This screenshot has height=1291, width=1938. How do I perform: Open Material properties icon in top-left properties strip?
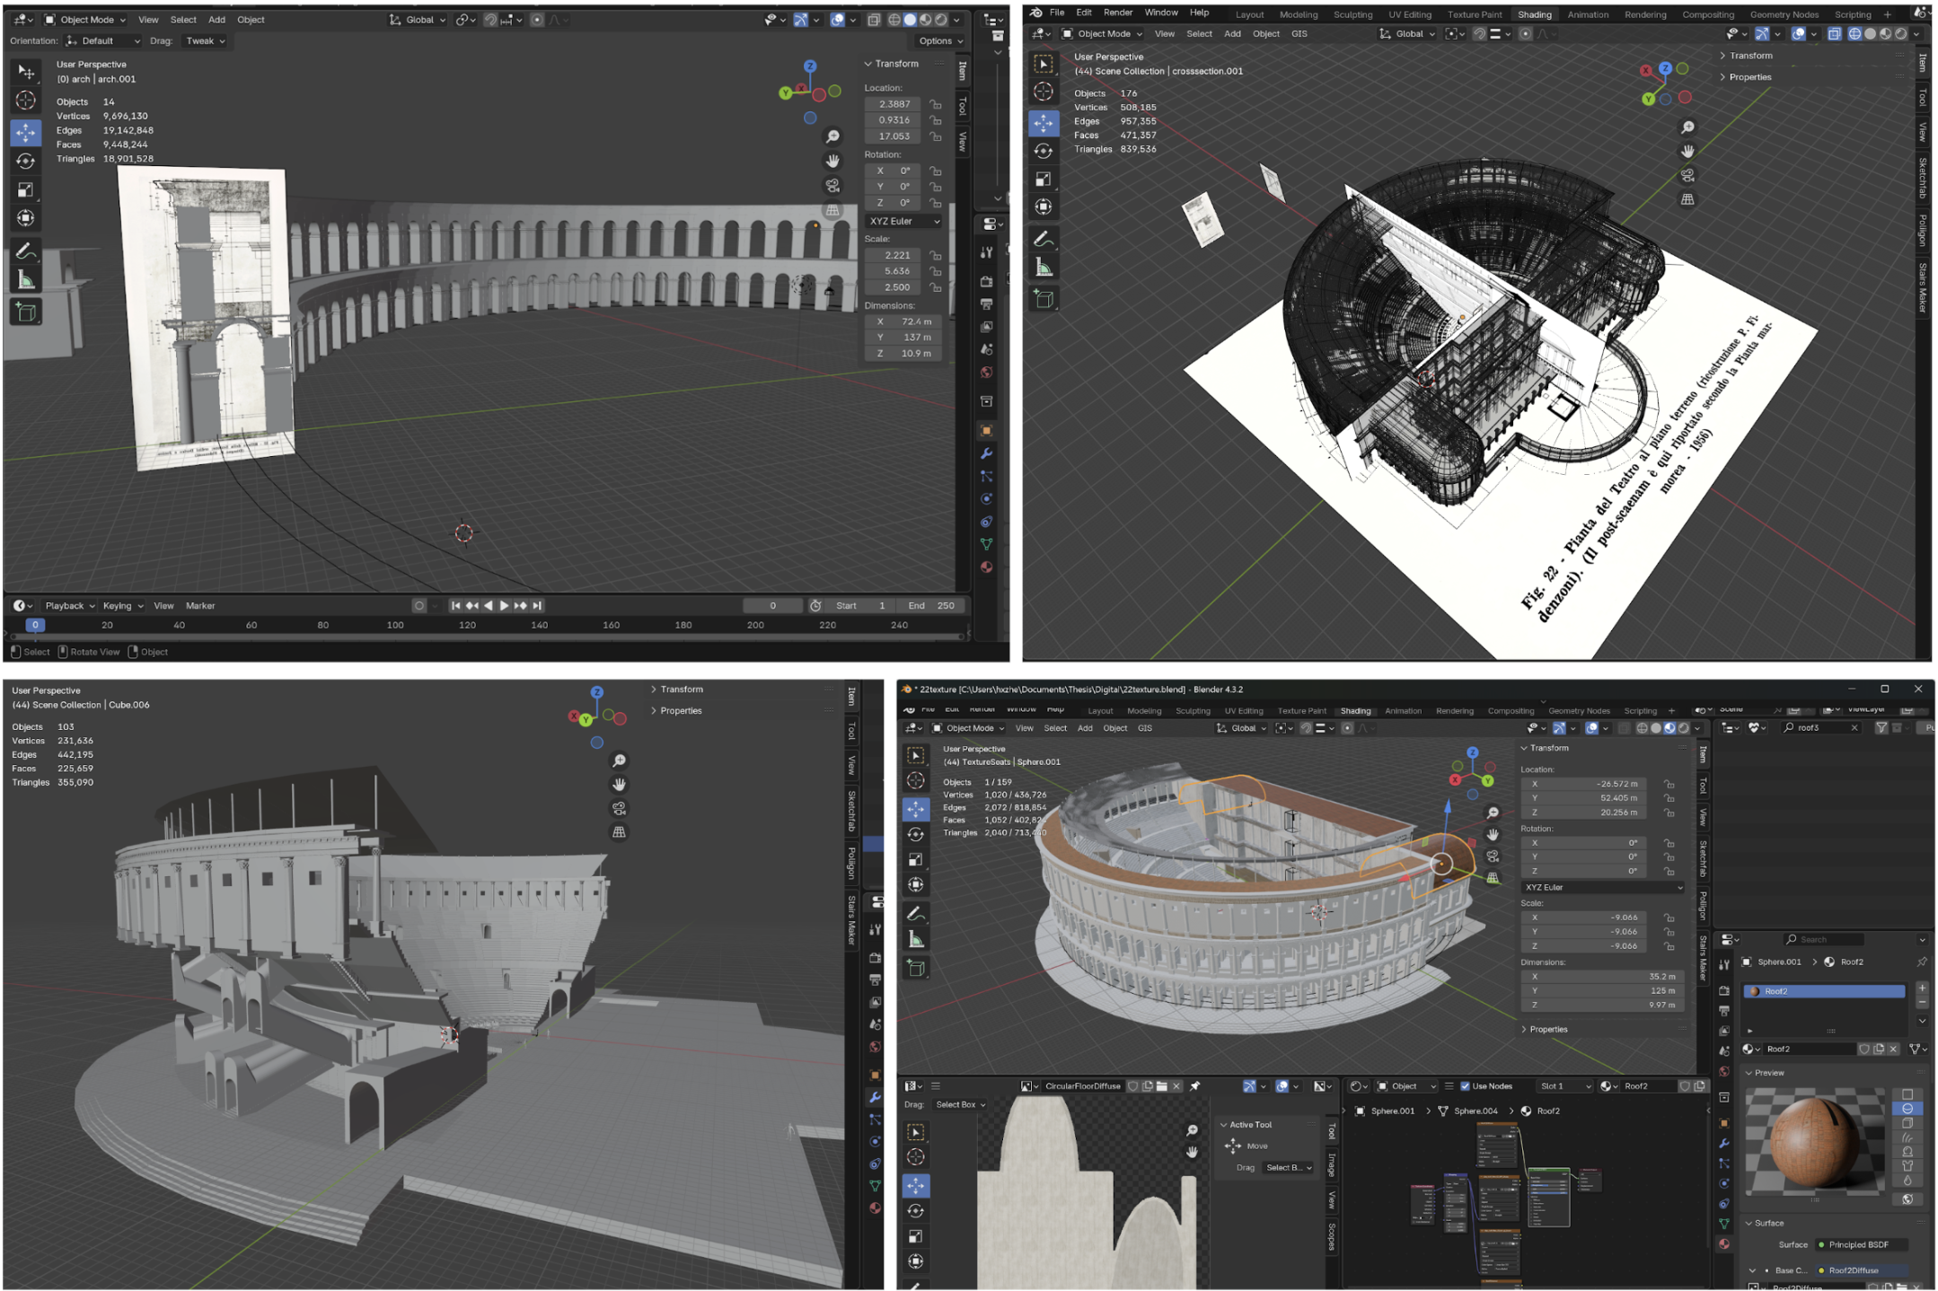(986, 567)
